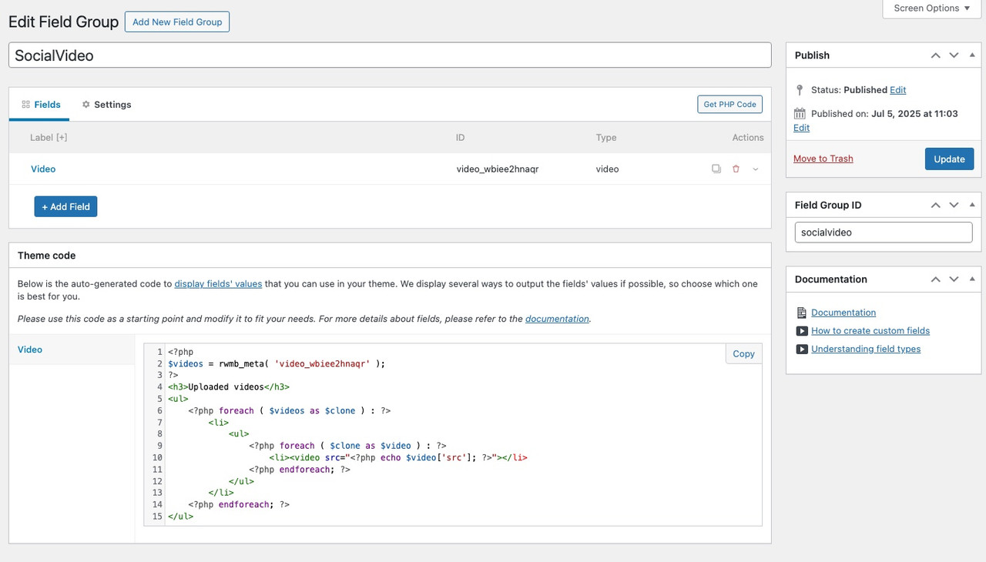Image resolution: width=986 pixels, height=562 pixels.
Task: Edit the field group title SocialVideo
Action: pos(390,55)
